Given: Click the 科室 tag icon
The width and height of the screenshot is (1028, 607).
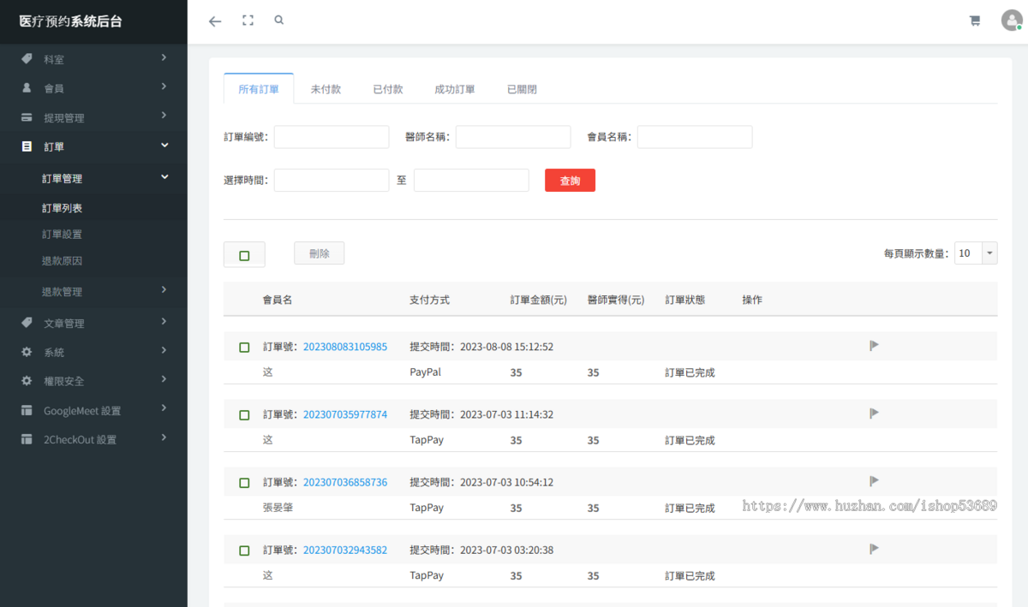Looking at the screenshot, I should tap(27, 59).
